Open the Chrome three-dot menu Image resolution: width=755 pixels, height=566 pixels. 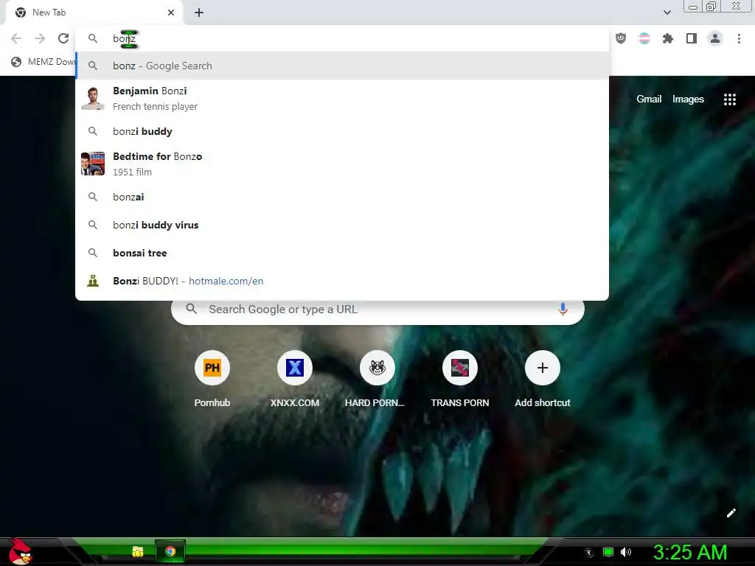coord(739,38)
